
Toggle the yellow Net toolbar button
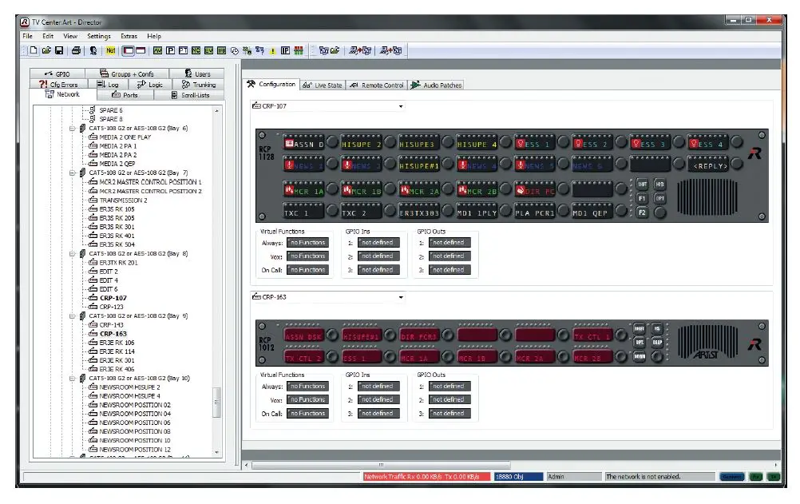pyautogui.click(x=111, y=50)
